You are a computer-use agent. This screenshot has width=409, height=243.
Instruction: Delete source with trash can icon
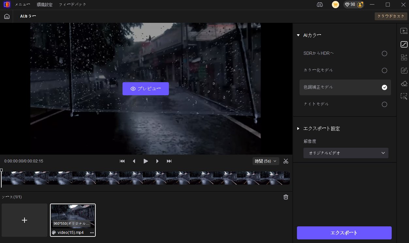click(x=286, y=197)
